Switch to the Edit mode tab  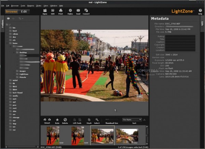(25, 11)
